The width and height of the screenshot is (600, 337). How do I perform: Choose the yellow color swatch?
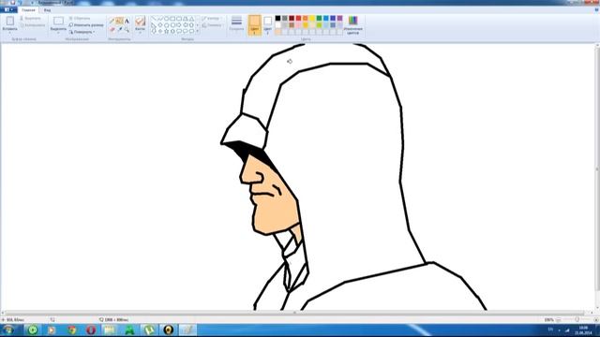(312, 19)
